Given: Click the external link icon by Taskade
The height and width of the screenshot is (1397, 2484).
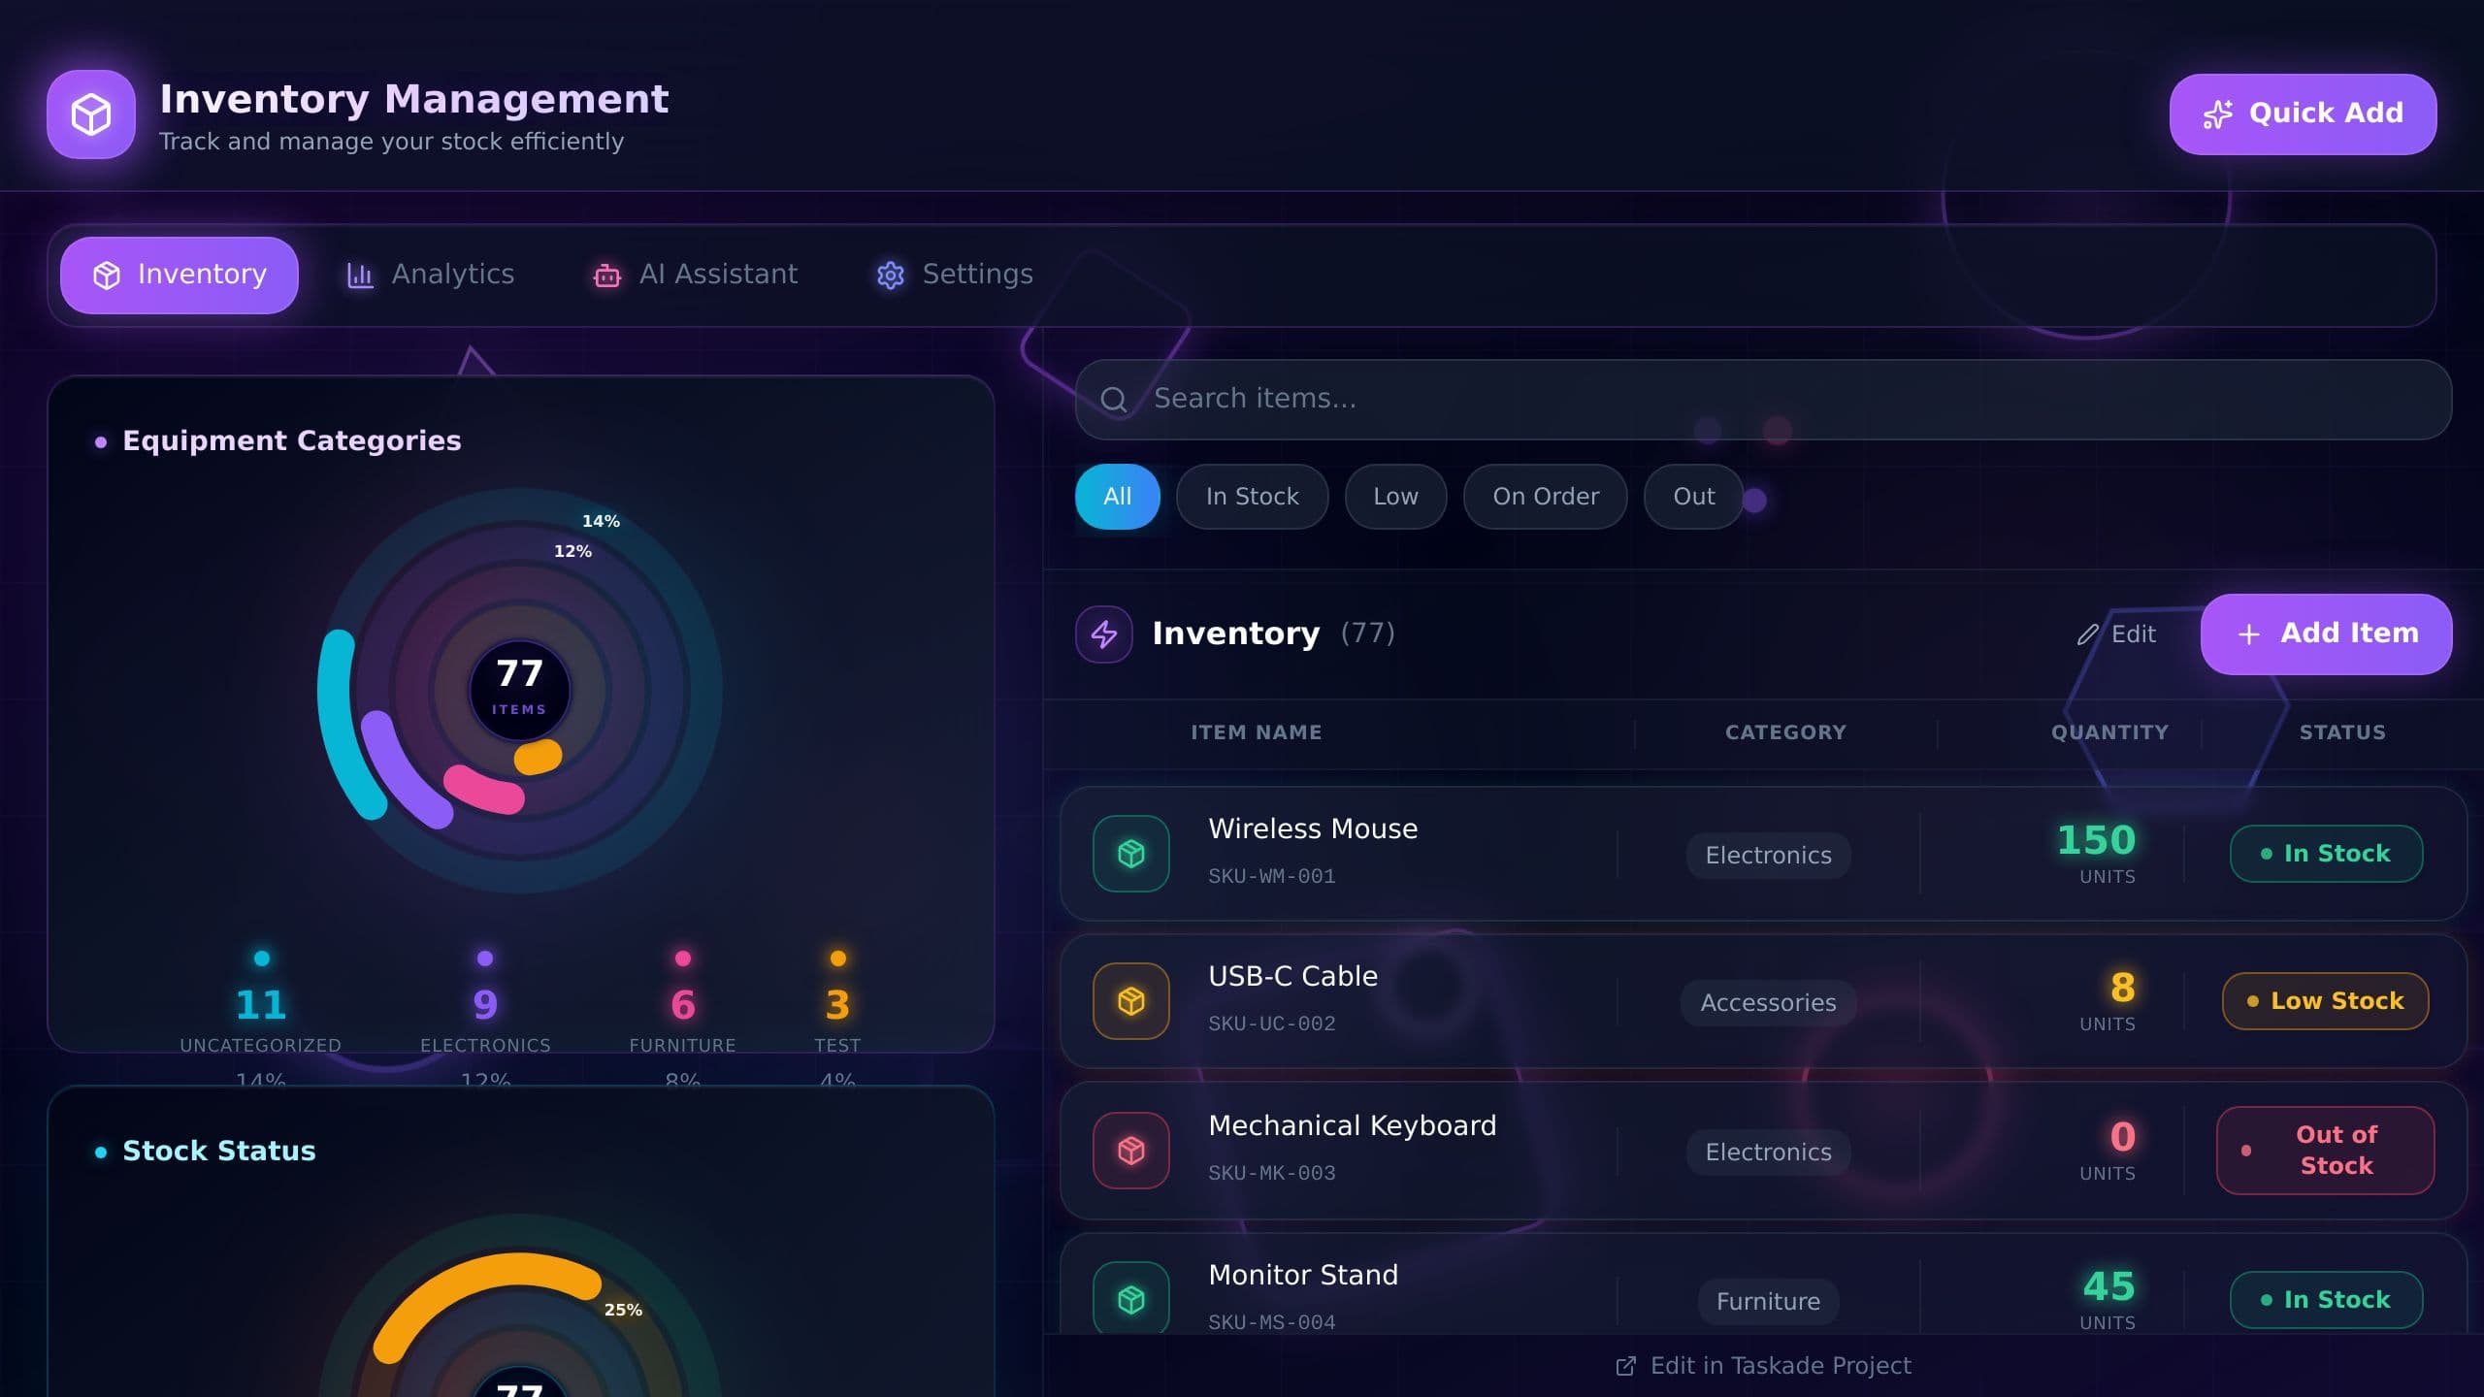Looking at the screenshot, I should click(1625, 1366).
